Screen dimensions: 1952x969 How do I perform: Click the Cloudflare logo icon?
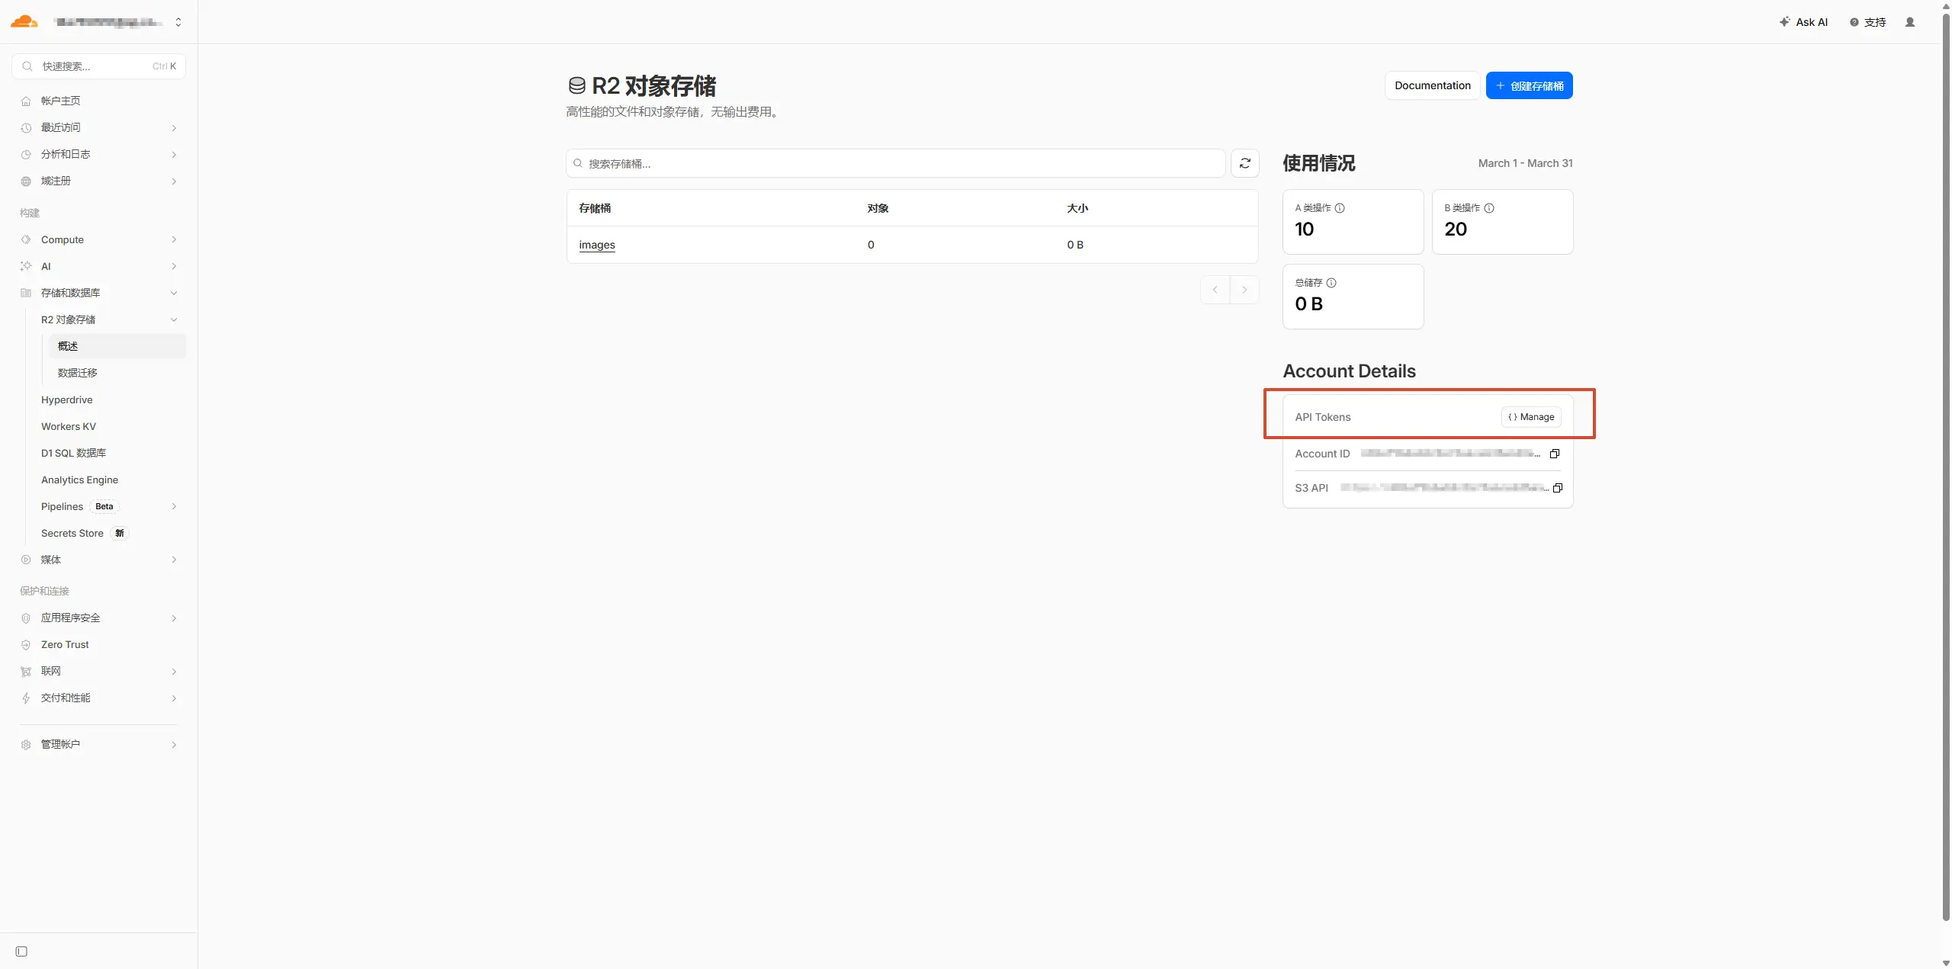[24, 21]
